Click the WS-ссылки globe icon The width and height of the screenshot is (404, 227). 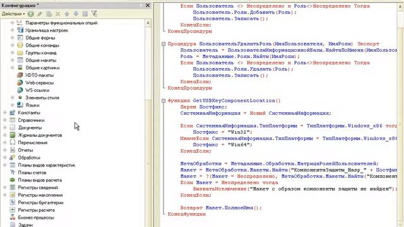pos(20,90)
